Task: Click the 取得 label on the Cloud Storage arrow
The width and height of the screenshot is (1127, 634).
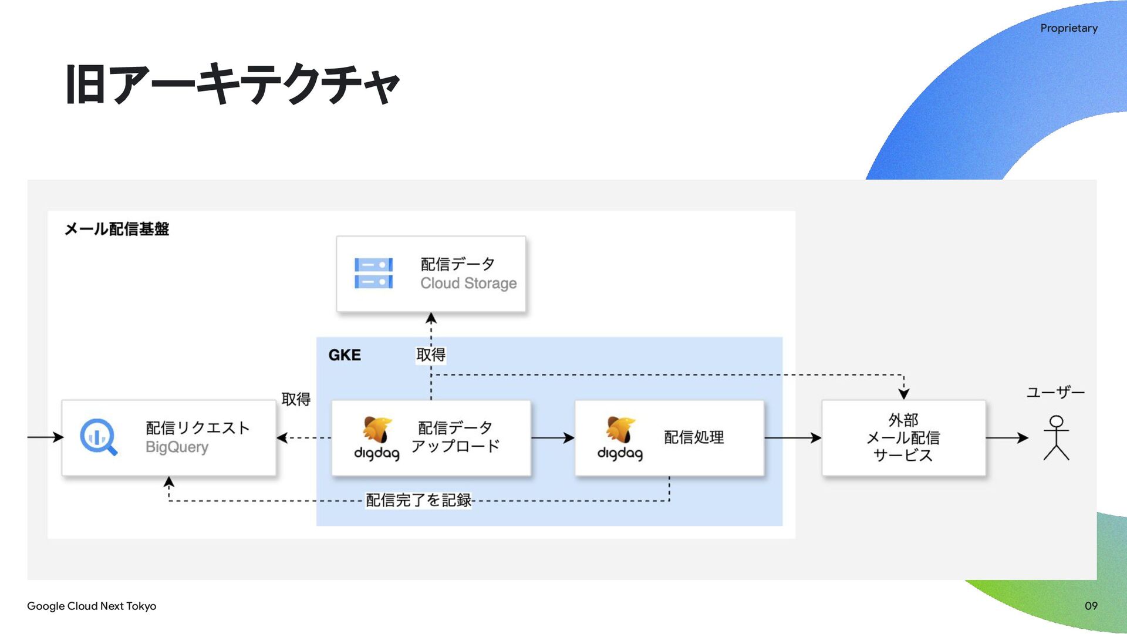Action: click(x=431, y=355)
